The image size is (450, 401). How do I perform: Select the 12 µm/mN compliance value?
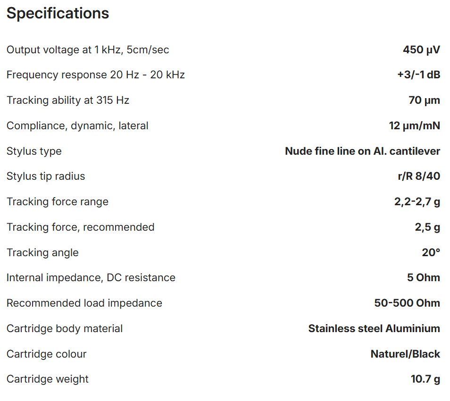click(415, 126)
